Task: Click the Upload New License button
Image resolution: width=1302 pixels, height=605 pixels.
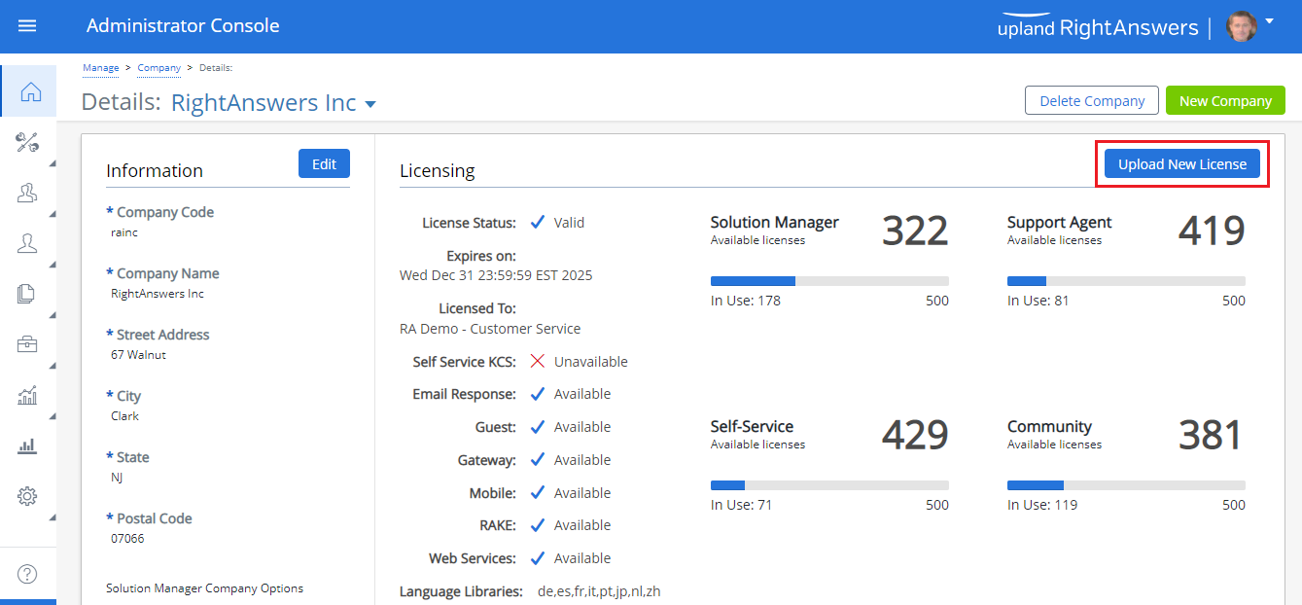Action: pyautogui.click(x=1181, y=164)
